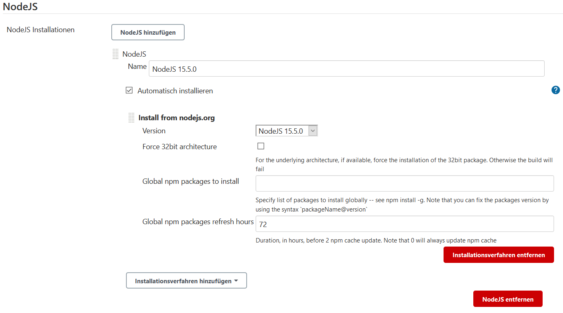The height and width of the screenshot is (313, 563).
Task: Click the Global npm packages refresh hours label
Action: click(198, 222)
